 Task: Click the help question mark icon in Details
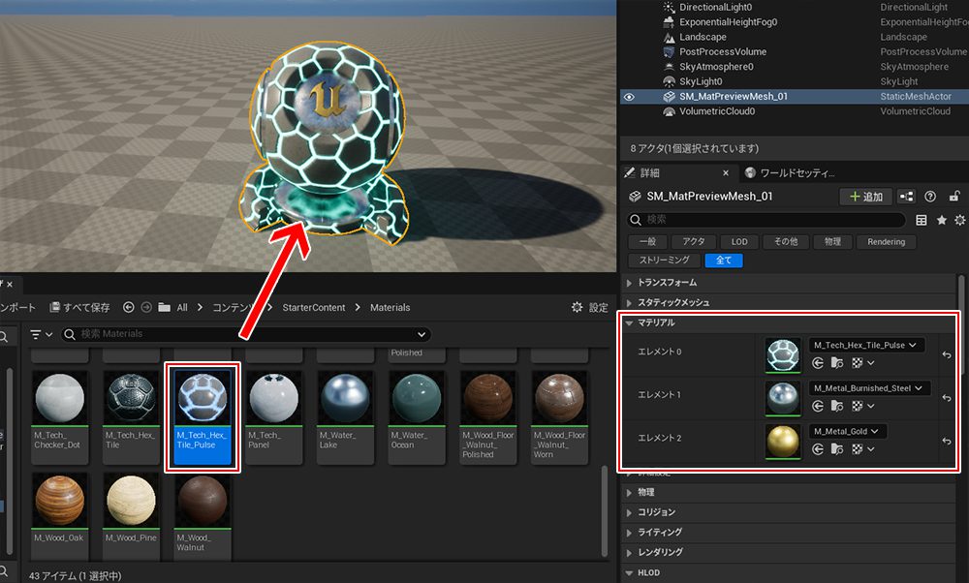tap(930, 197)
